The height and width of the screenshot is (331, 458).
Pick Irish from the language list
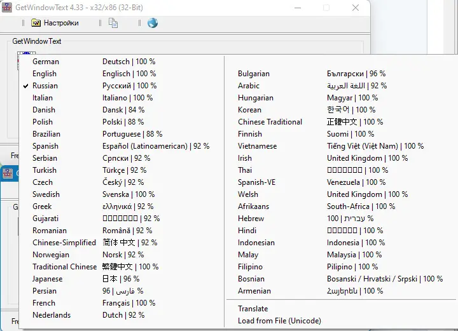[x=341, y=158]
